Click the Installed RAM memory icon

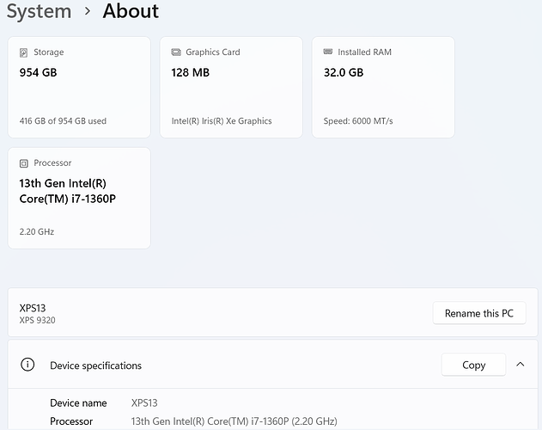[328, 52]
